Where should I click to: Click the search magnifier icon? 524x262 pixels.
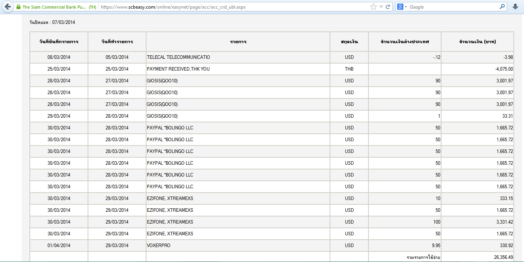502,7
